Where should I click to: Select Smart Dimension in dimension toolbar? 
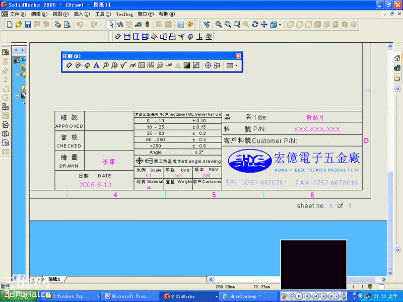(118, 36)
